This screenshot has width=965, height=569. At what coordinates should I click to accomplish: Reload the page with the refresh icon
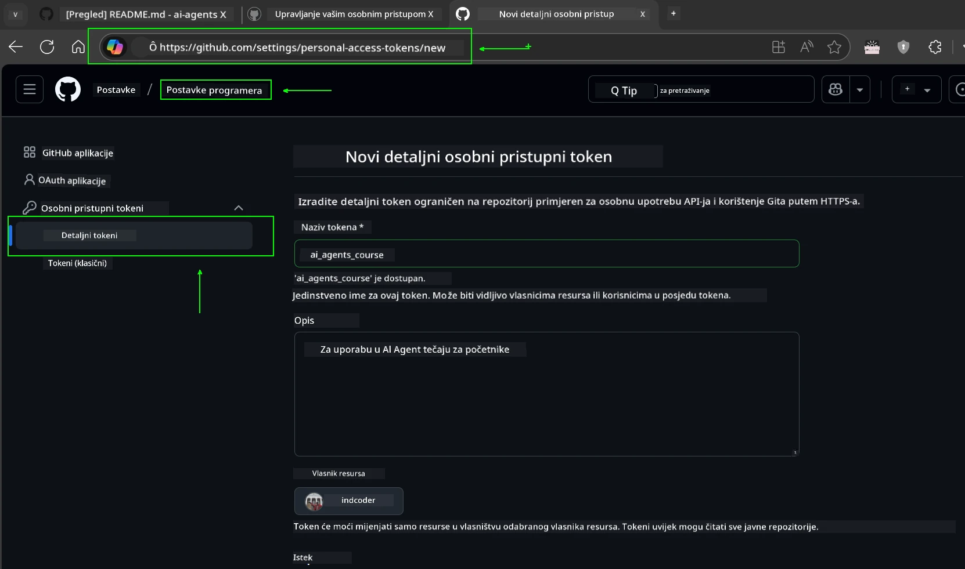point(46,47)
